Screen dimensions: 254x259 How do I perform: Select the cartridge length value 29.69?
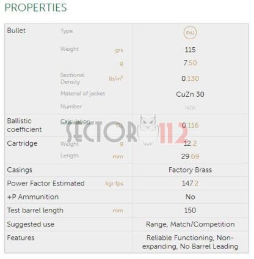(190, 157)
